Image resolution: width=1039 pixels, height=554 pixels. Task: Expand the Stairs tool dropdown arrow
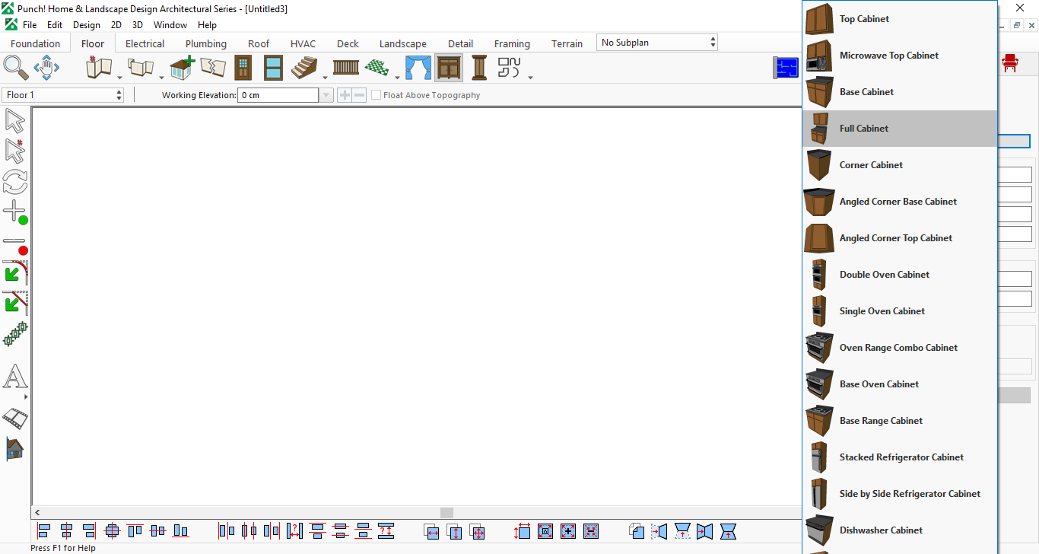325,77
